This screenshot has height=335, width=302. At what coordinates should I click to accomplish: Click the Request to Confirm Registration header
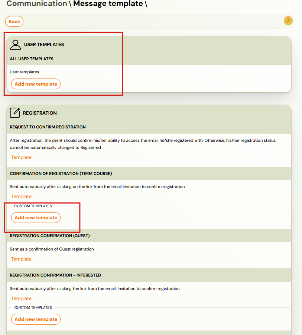pyautogui.click(x=48, y=127)
